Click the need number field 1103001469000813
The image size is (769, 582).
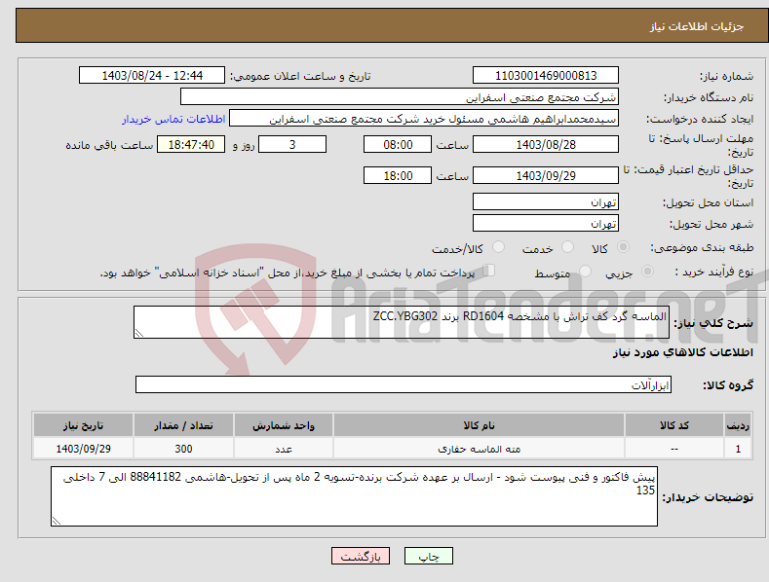(x=546, y=76)
